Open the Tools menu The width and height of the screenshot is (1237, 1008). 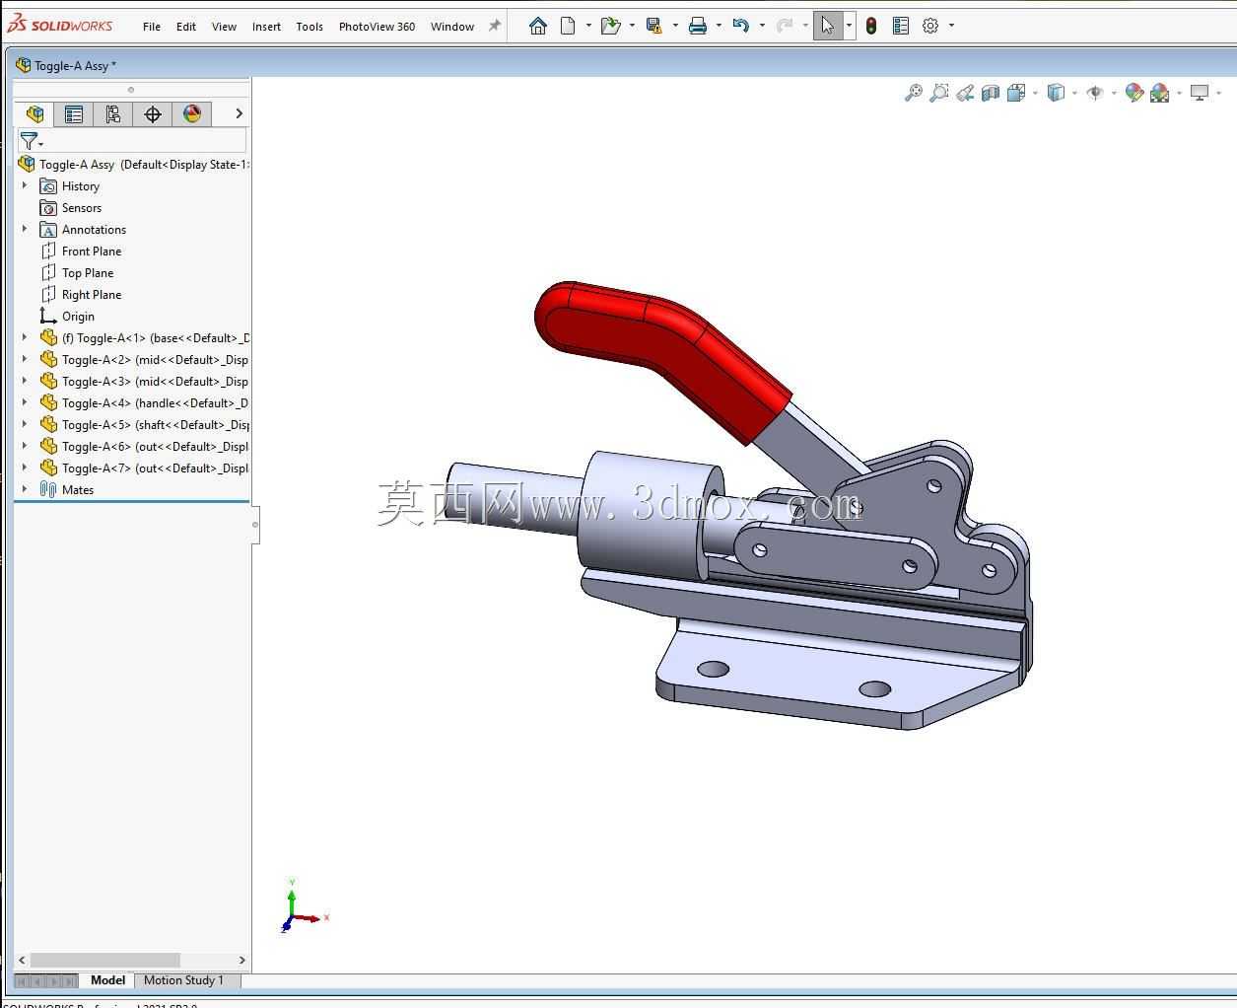click(309, 27)
